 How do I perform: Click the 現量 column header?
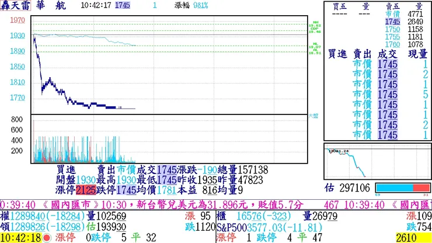(x=417, y=54)
